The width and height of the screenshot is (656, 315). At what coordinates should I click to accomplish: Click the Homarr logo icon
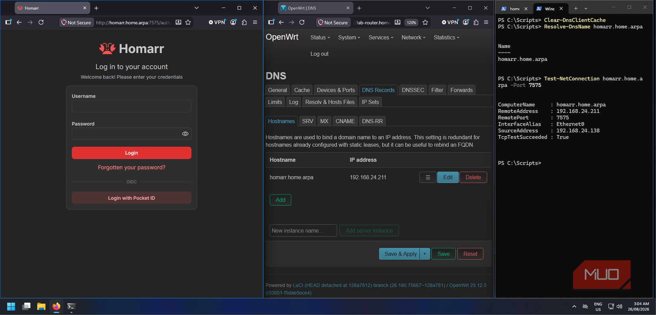tap(107, 49)
